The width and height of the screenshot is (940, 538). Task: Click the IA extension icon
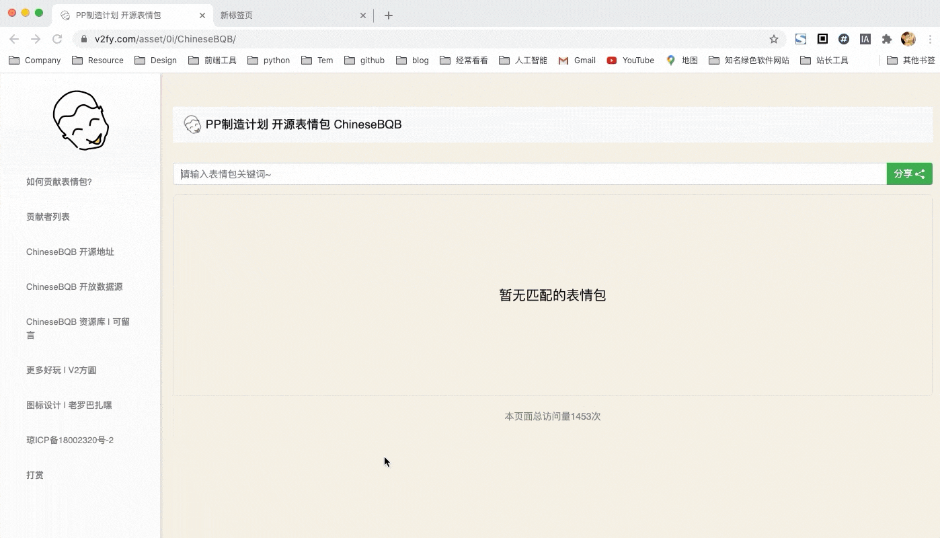point(865,39)
